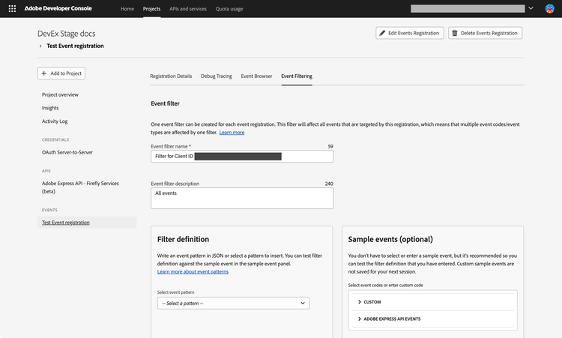The height and width of the screenshot is (338, 562).
Task: Open the Learn more link
Action: (x=232, y=132)
